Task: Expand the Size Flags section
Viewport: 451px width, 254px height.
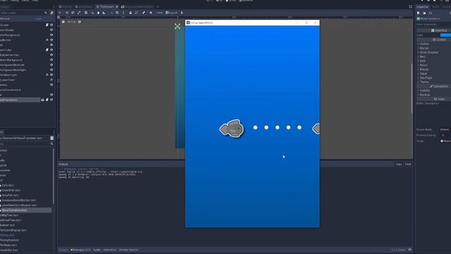Action: pyautogui.click(x=426, y=78)
